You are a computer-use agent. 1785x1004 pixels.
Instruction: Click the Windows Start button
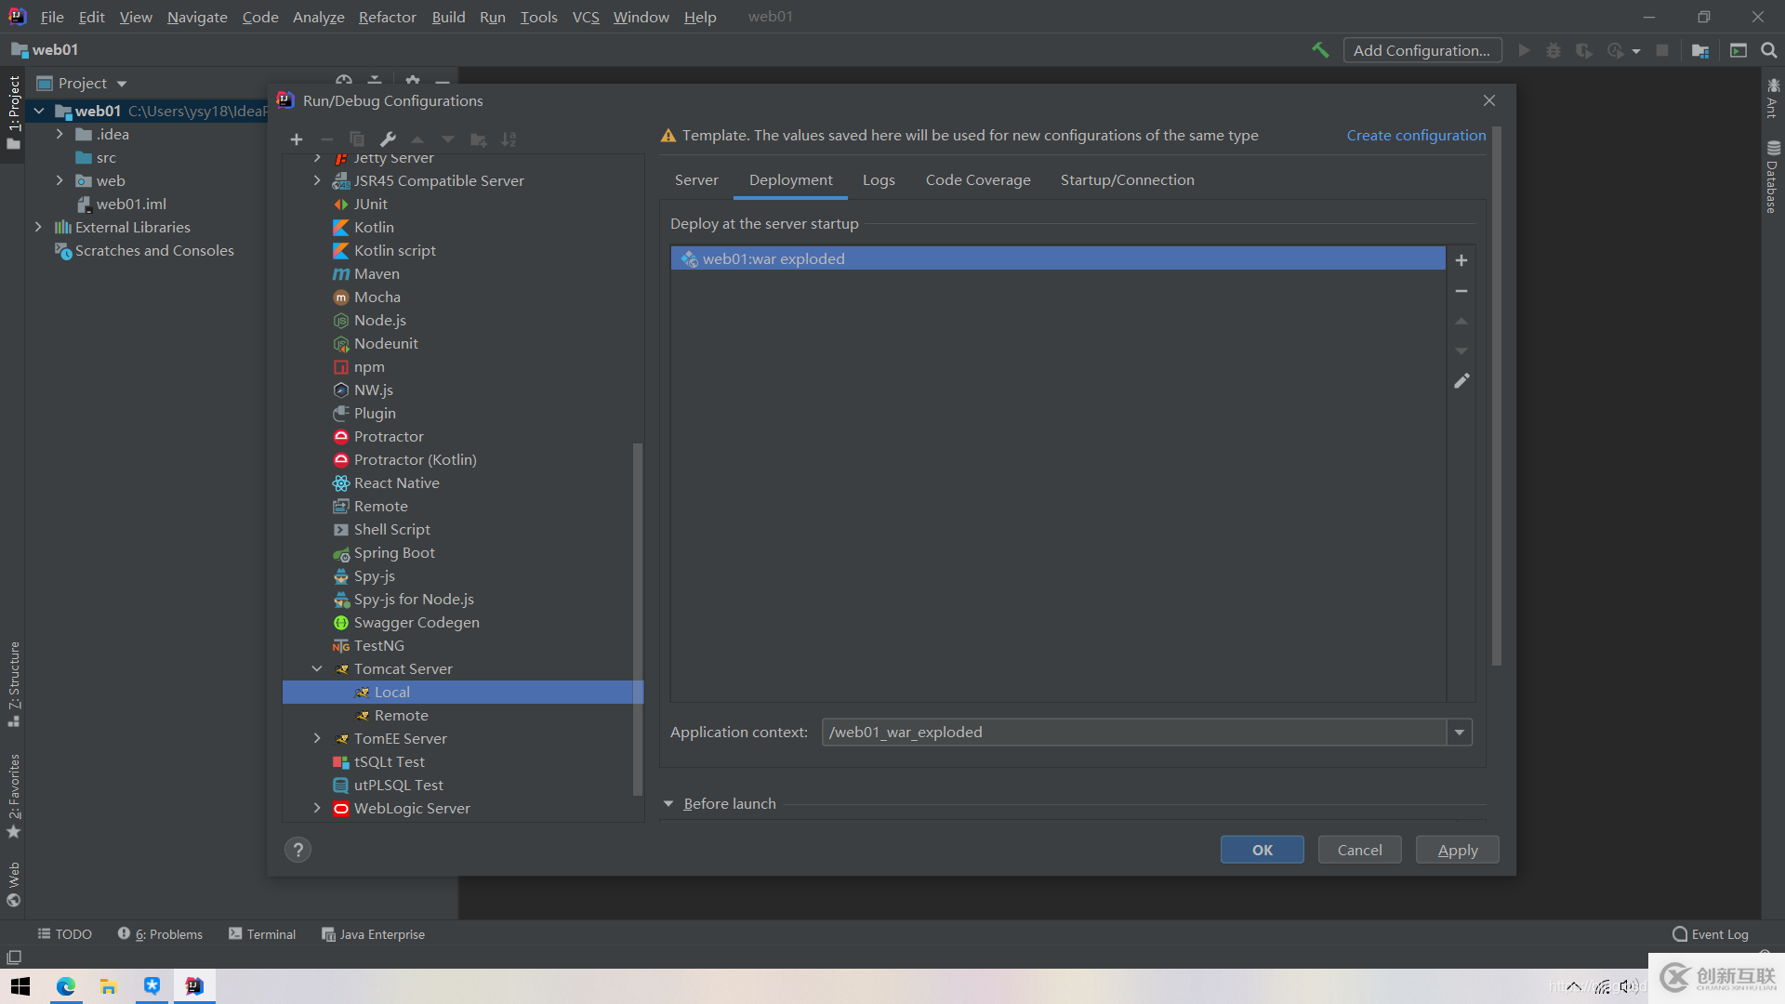pyautogui.click(x=20, y=986)
